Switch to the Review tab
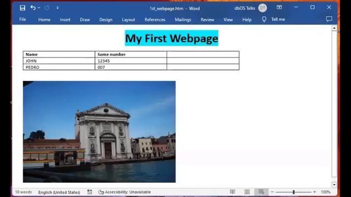 [x=207, y=20]
